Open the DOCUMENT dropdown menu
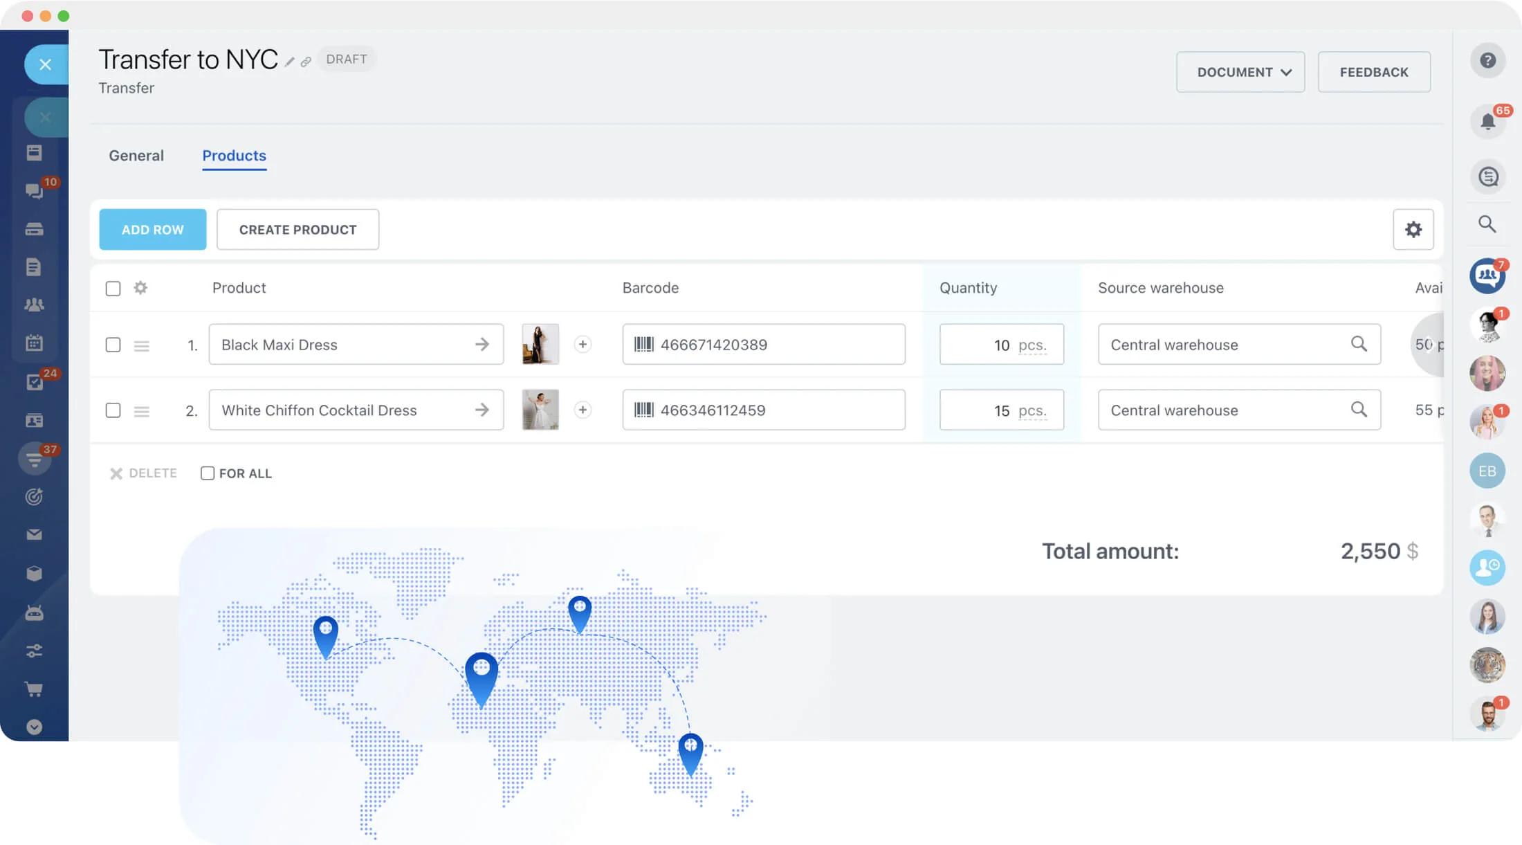This screenshot has width=1522, height=845. [1240, 72]
